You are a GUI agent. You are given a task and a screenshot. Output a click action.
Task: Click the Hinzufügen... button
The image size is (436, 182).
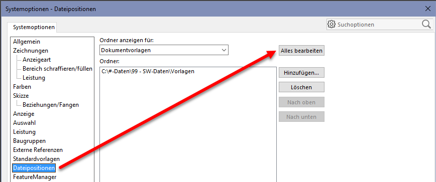[x=302, y=73]
